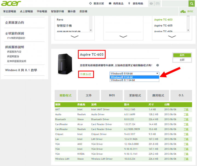Download the Intel LAN Driver
This screenshot has width=197, height=166.
pyautogui.click(x=186, y=139)
